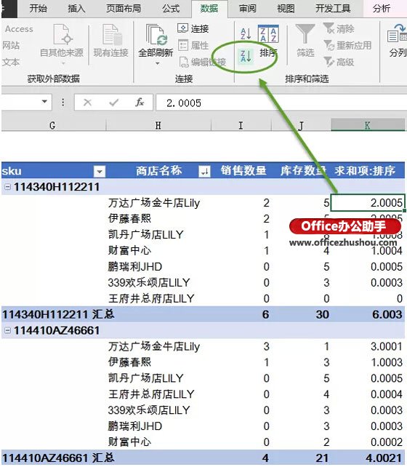This screenshot has width=407, height=467.
Task: Switch to the 视图 ribbon tab
Action: click(x=286, y=8)
